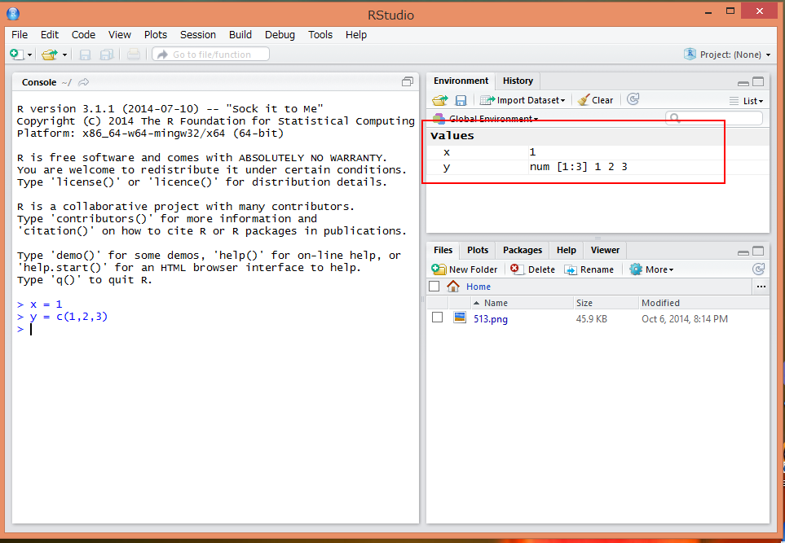The height and width of the screenshot is (543, 785).
Task: Open the Global Environment dropdown
Action: 486,119
